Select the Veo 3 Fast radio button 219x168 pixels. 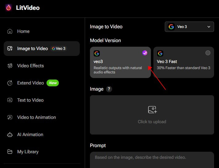click(x=208, y=53)
